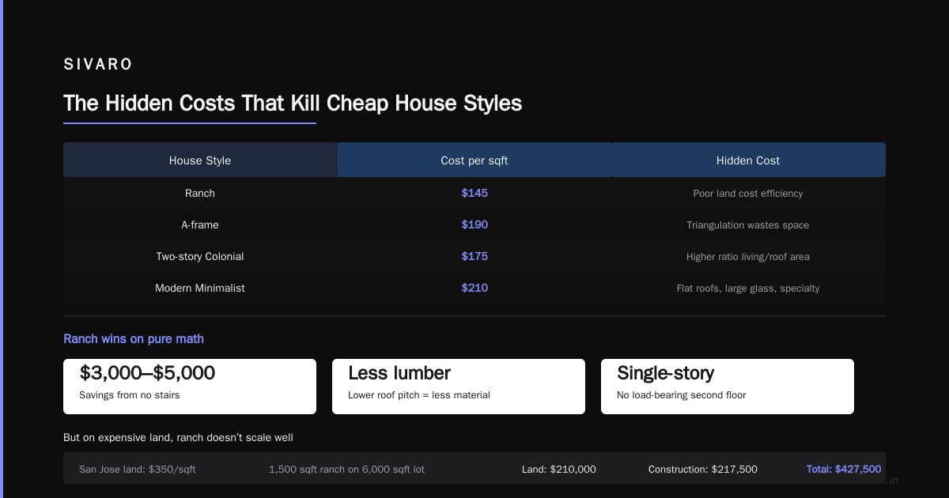Select the headline 'The Hidden Costs That Kill Cheap House Styles'
The width and height of the screenshot is (949, 498).
[x=293, y=104]
